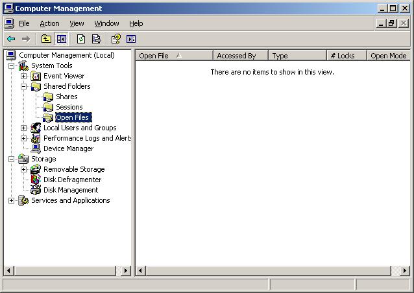
Task: Expand Services and Applications node
Action: (x=11, y=200)
